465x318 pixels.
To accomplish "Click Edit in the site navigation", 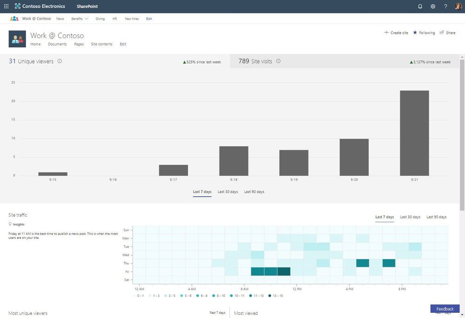I will pyautogui.click(x=123, y=44).
